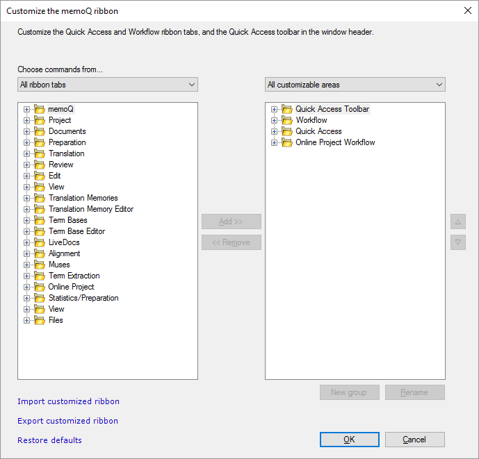This screenshot has height=459, width=479.
Task: Open the All customizable areas dropdown
Action: click(x=355, y=85)
